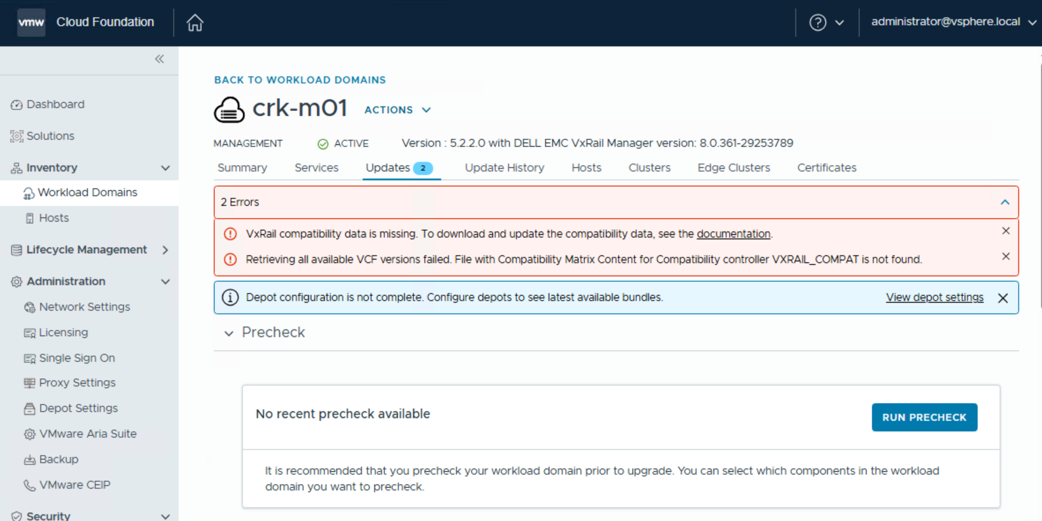Open Dashboard from the sidebar
Screen dimensions: 1042x521
55,105
